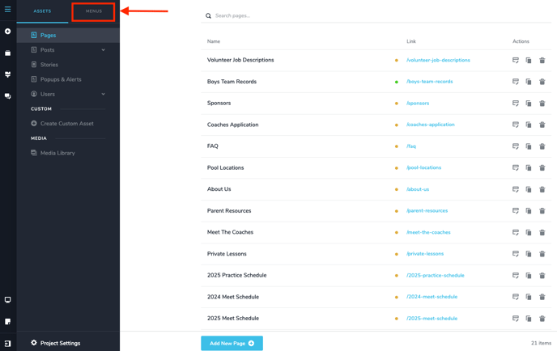Click the search magnifier icon
The height and width of the screenshot is (351, 557).
coord(208,15)
